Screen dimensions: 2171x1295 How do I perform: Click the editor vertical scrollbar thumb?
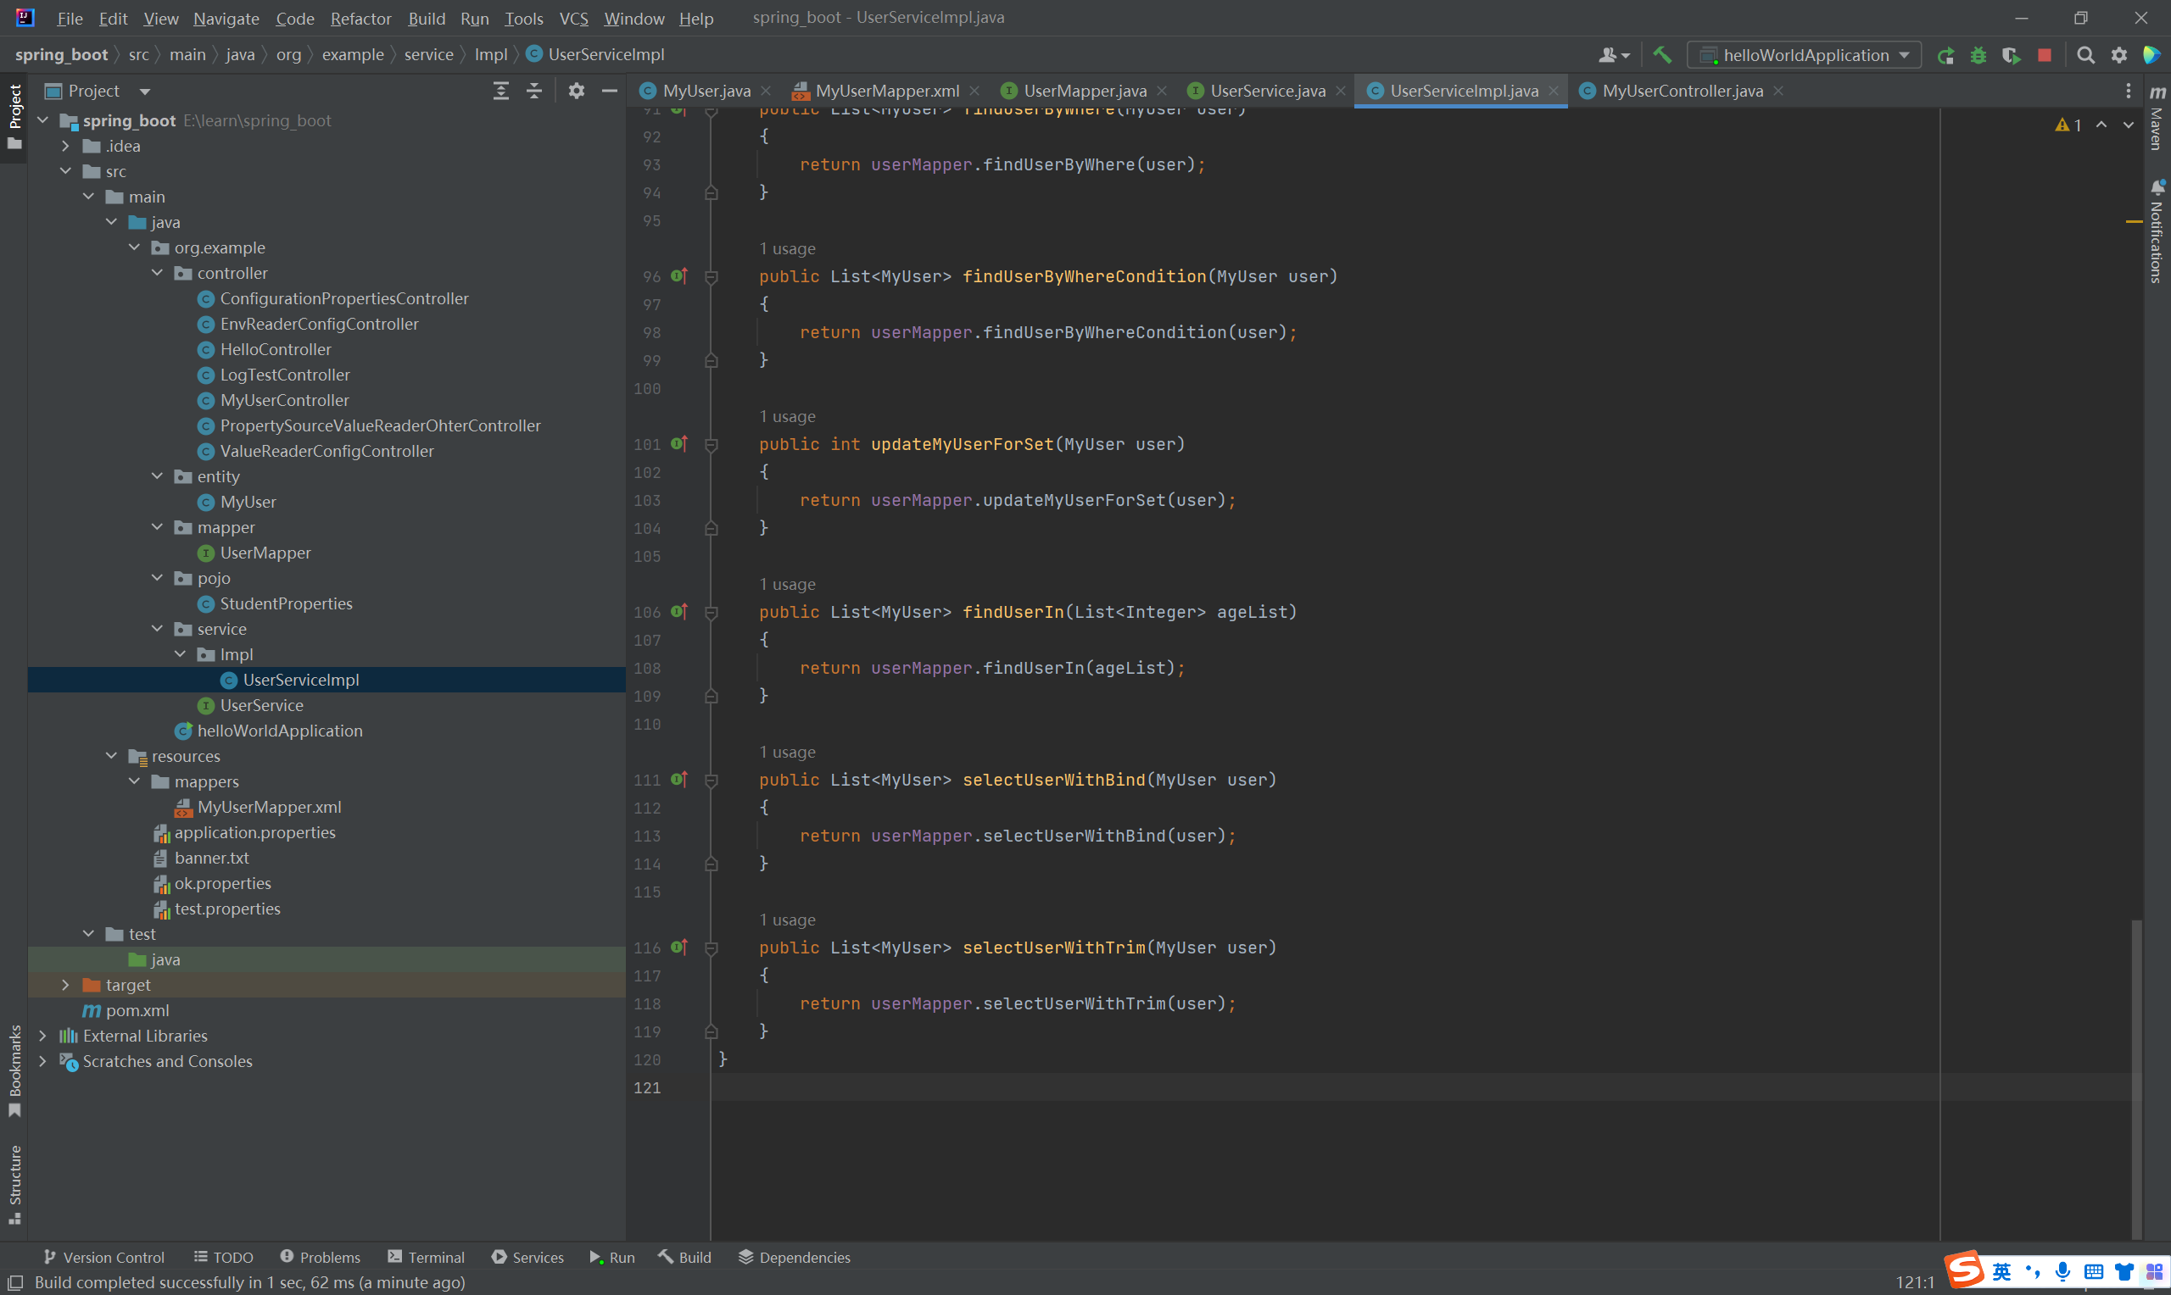click(x=2135, y=1078)
